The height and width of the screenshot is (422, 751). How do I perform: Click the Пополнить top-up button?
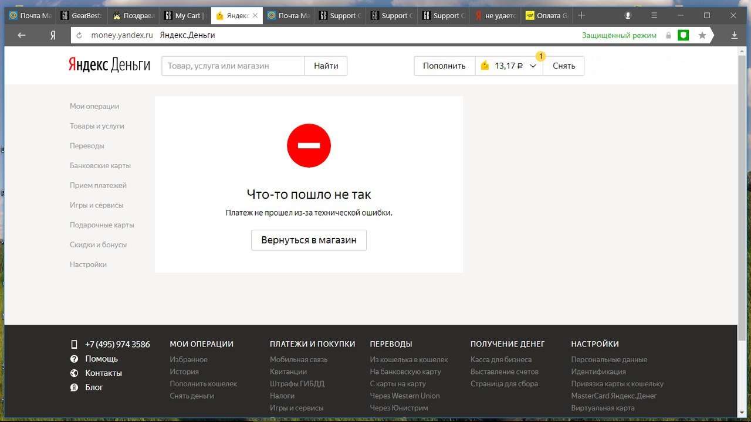(x=444, y=66)
